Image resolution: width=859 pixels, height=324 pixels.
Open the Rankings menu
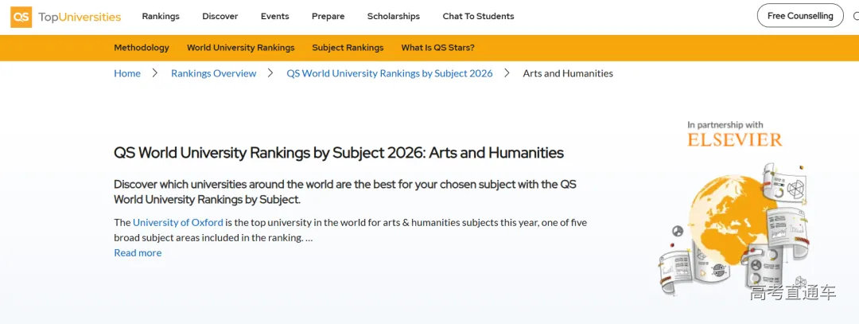[161, 17]
